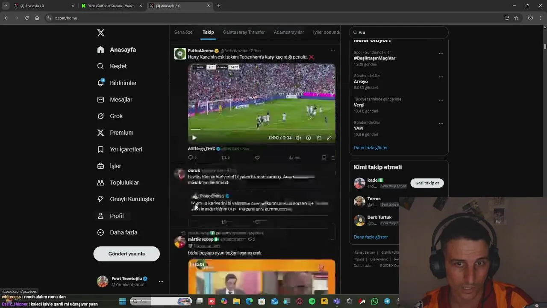
Task: Open Bildirimler notifications
Action: pyautogui.click(x=117, y=83)
